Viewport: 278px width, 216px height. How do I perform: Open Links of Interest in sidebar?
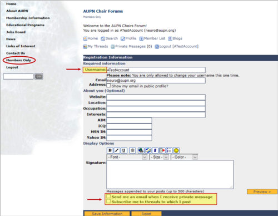point(21,46)
